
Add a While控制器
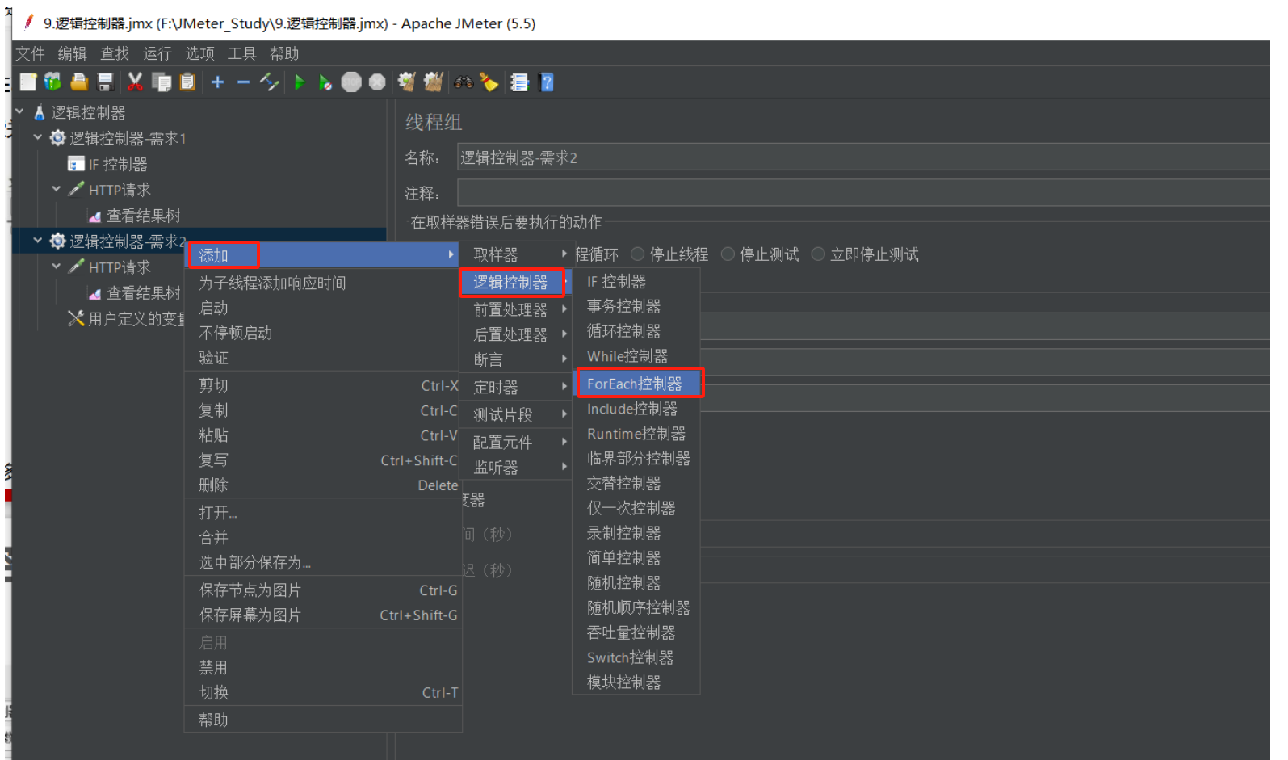click(x=637, y=356)
